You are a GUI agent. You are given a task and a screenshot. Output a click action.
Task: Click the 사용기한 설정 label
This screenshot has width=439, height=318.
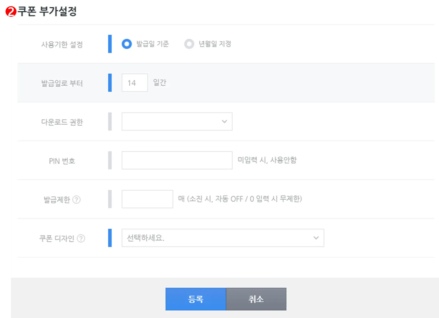tap(62, 44)
